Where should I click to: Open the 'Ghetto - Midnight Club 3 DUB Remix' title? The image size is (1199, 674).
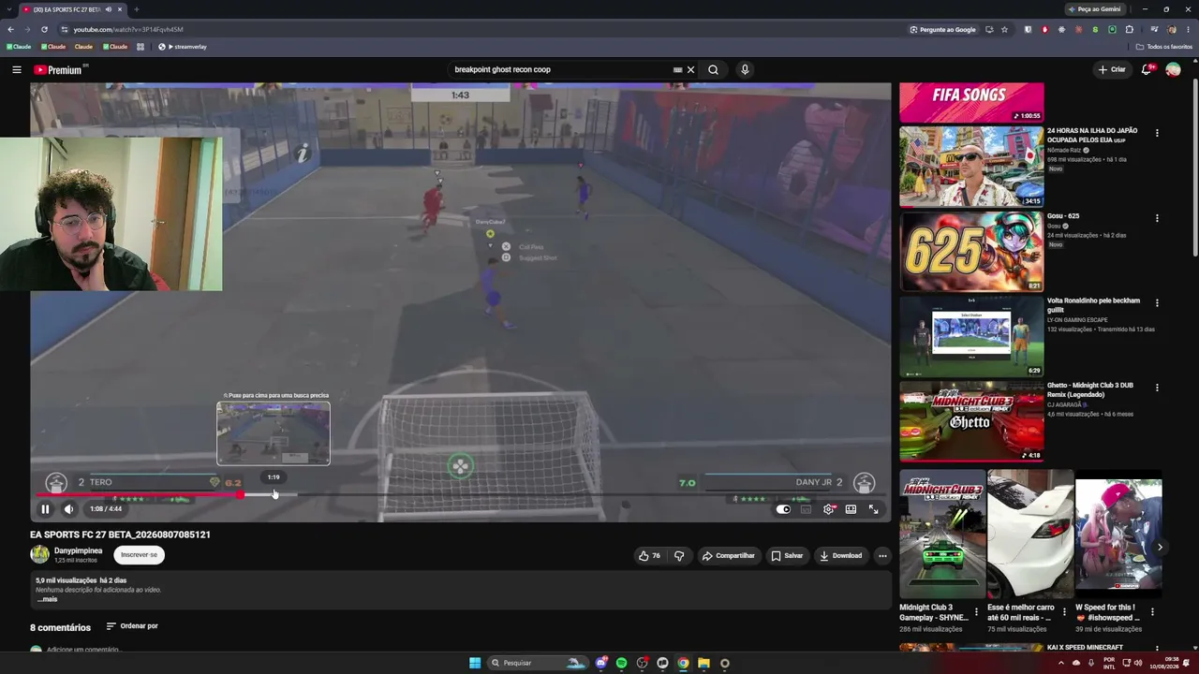click(x=1090, y=390)
